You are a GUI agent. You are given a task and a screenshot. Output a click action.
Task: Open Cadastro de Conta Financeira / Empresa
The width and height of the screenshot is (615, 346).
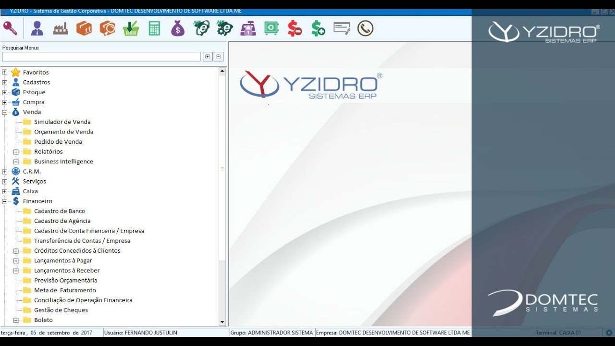coord(89,231)
